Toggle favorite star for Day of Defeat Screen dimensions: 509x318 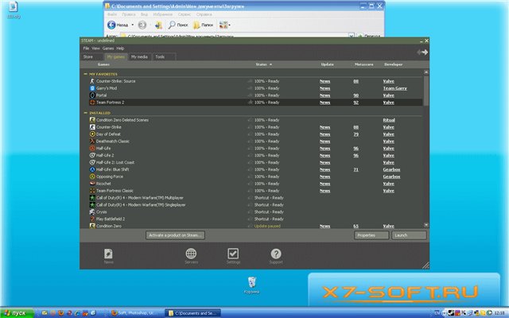[250, 134]
